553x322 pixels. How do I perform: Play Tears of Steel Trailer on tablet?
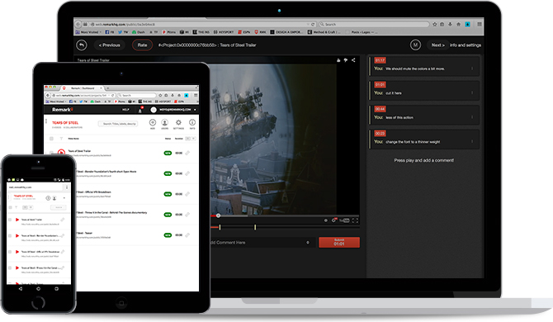coord(61,153)
